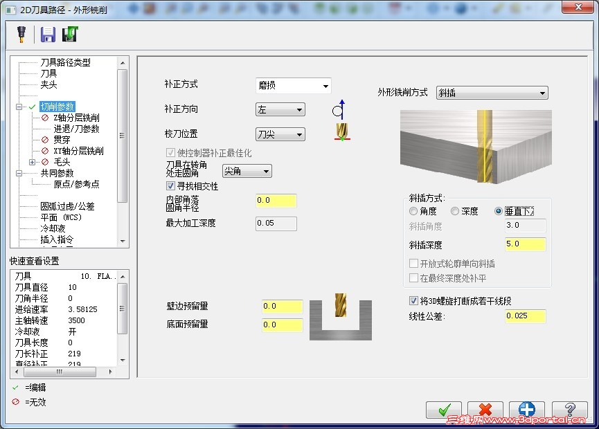This screenshot has width=599, height=429.
Task: Click the 斜插角度 input field
Action: (x=526, y=226)
